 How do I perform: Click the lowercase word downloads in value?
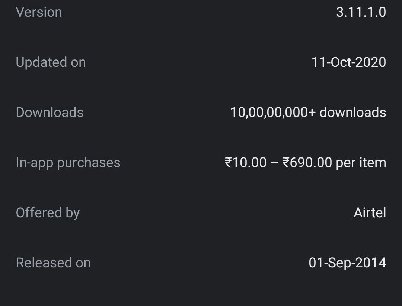pyautogui.click(x=352, y=113)
